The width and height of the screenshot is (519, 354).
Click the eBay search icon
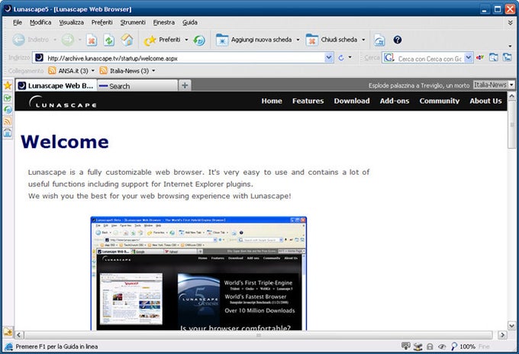[480, 57]
